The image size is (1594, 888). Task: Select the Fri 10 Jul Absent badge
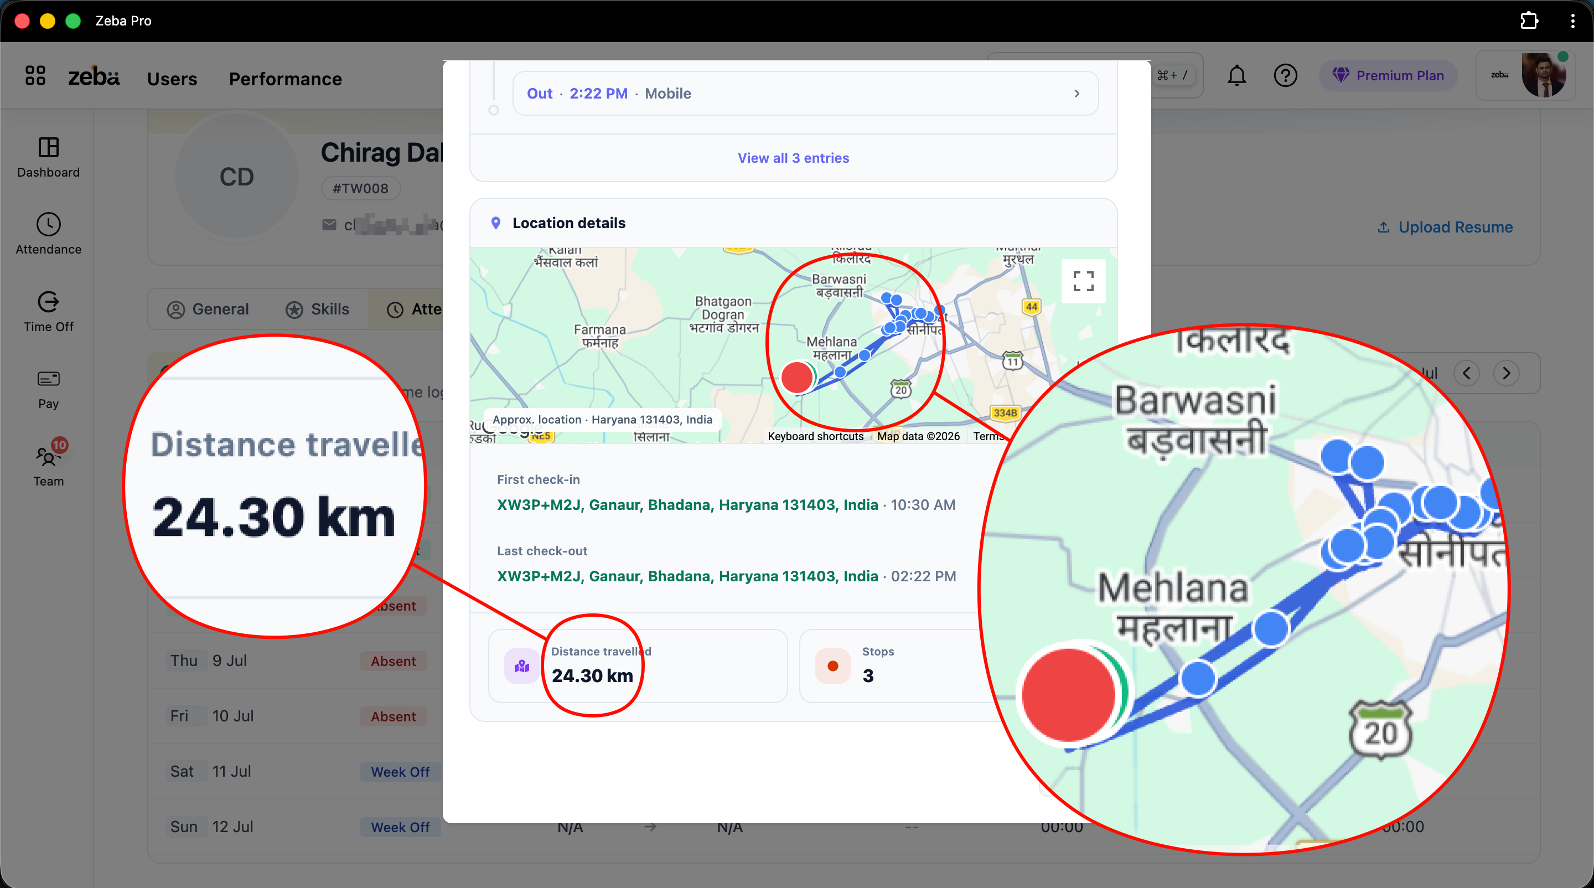point(394,716)
